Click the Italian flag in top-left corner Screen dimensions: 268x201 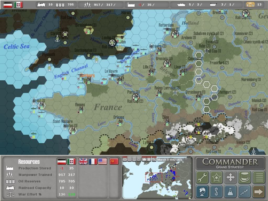(18, 5)
